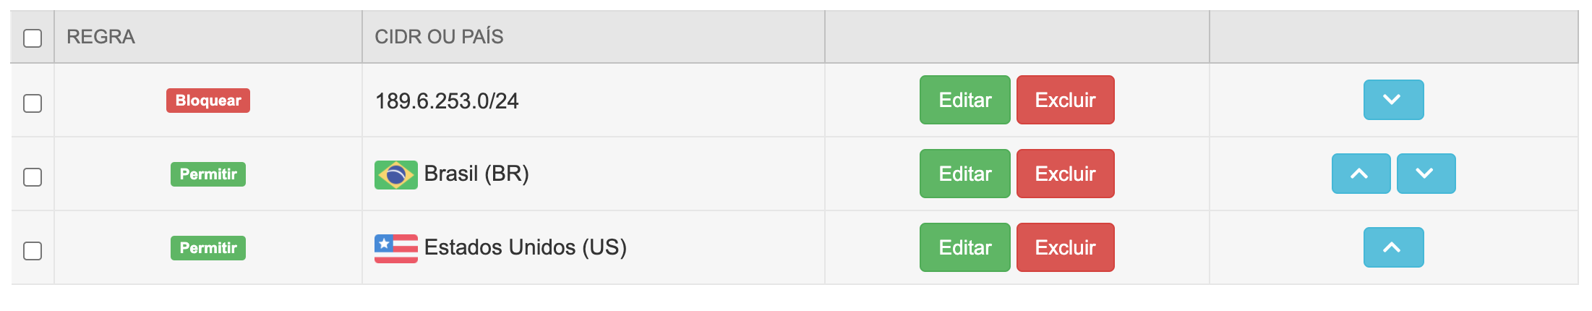Click Excluir on the Brasil rule
1592x311 pixels.
click(x=1065, y=174)
